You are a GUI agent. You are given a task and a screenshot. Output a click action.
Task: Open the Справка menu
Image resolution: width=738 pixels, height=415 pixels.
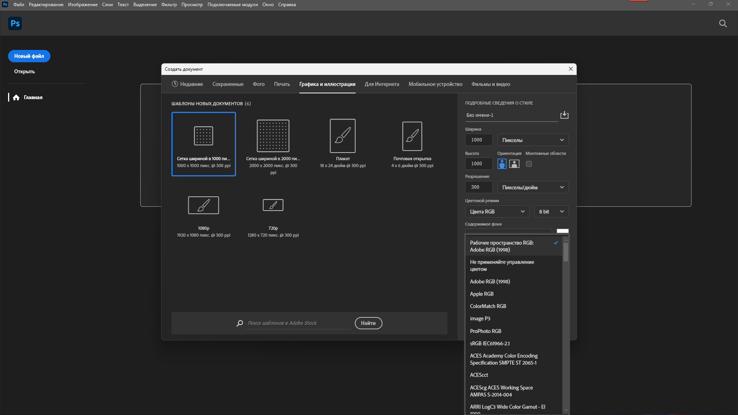click(x=287, y=5)
